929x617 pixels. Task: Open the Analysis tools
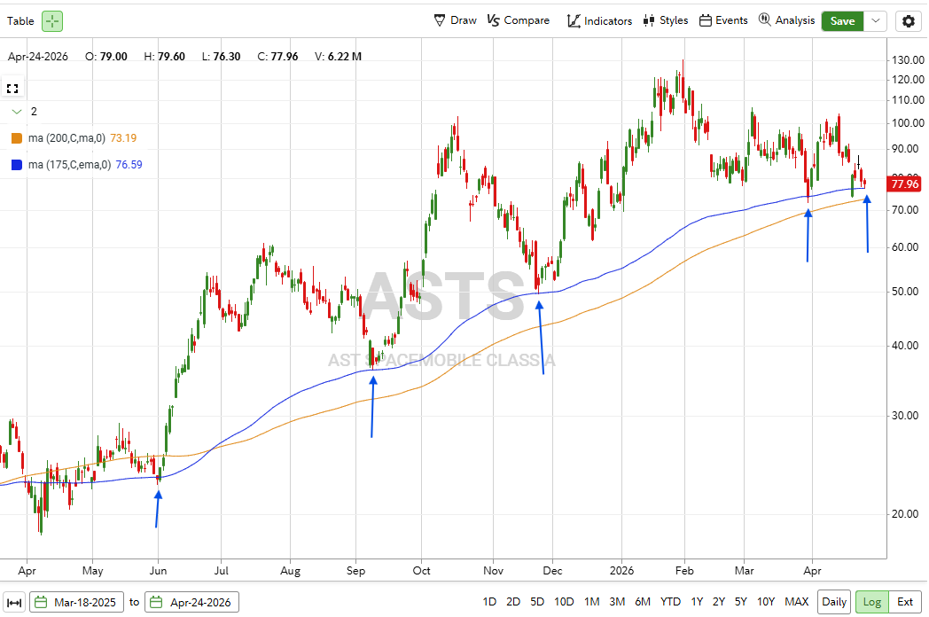787,20
